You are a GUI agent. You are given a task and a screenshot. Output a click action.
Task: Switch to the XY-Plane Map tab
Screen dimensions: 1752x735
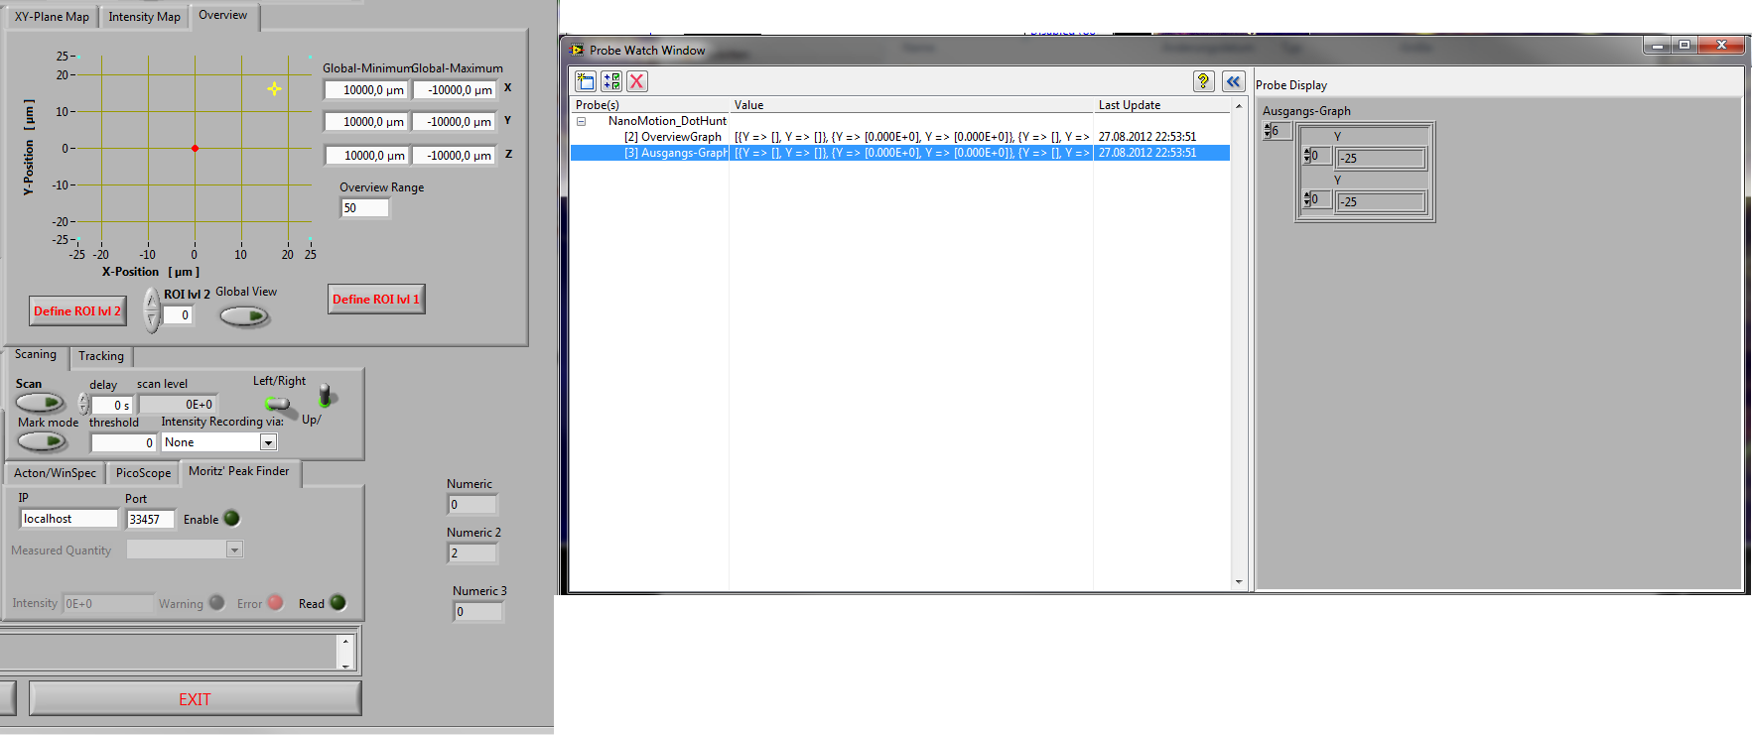click(52, 17)
